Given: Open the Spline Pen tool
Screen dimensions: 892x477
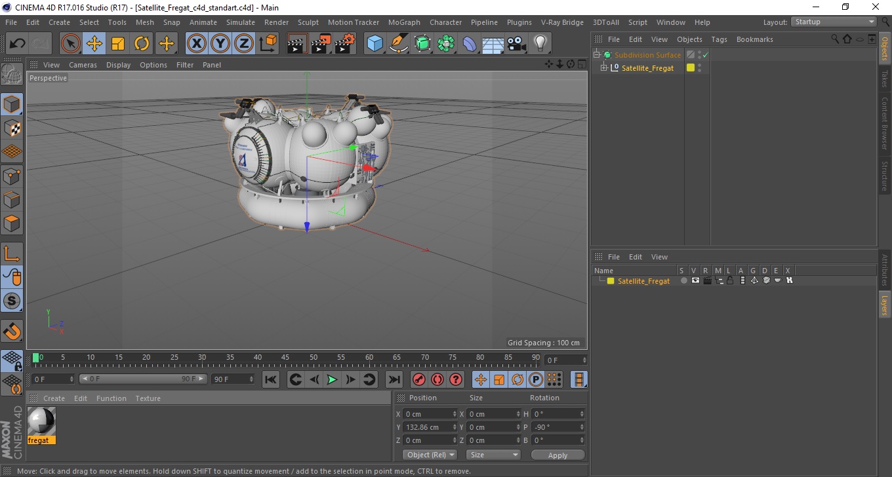Looking at the screenshot, I should (399, 44).
